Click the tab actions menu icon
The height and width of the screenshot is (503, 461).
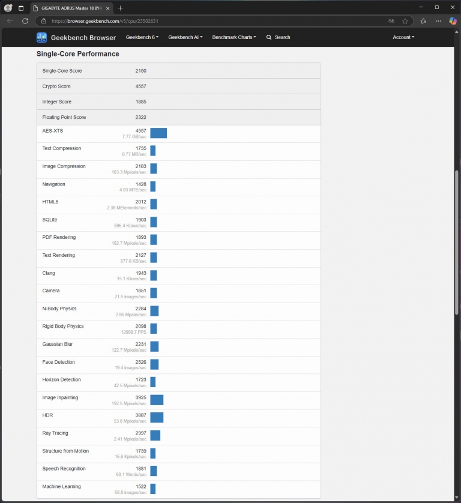(x=21, y=8)
